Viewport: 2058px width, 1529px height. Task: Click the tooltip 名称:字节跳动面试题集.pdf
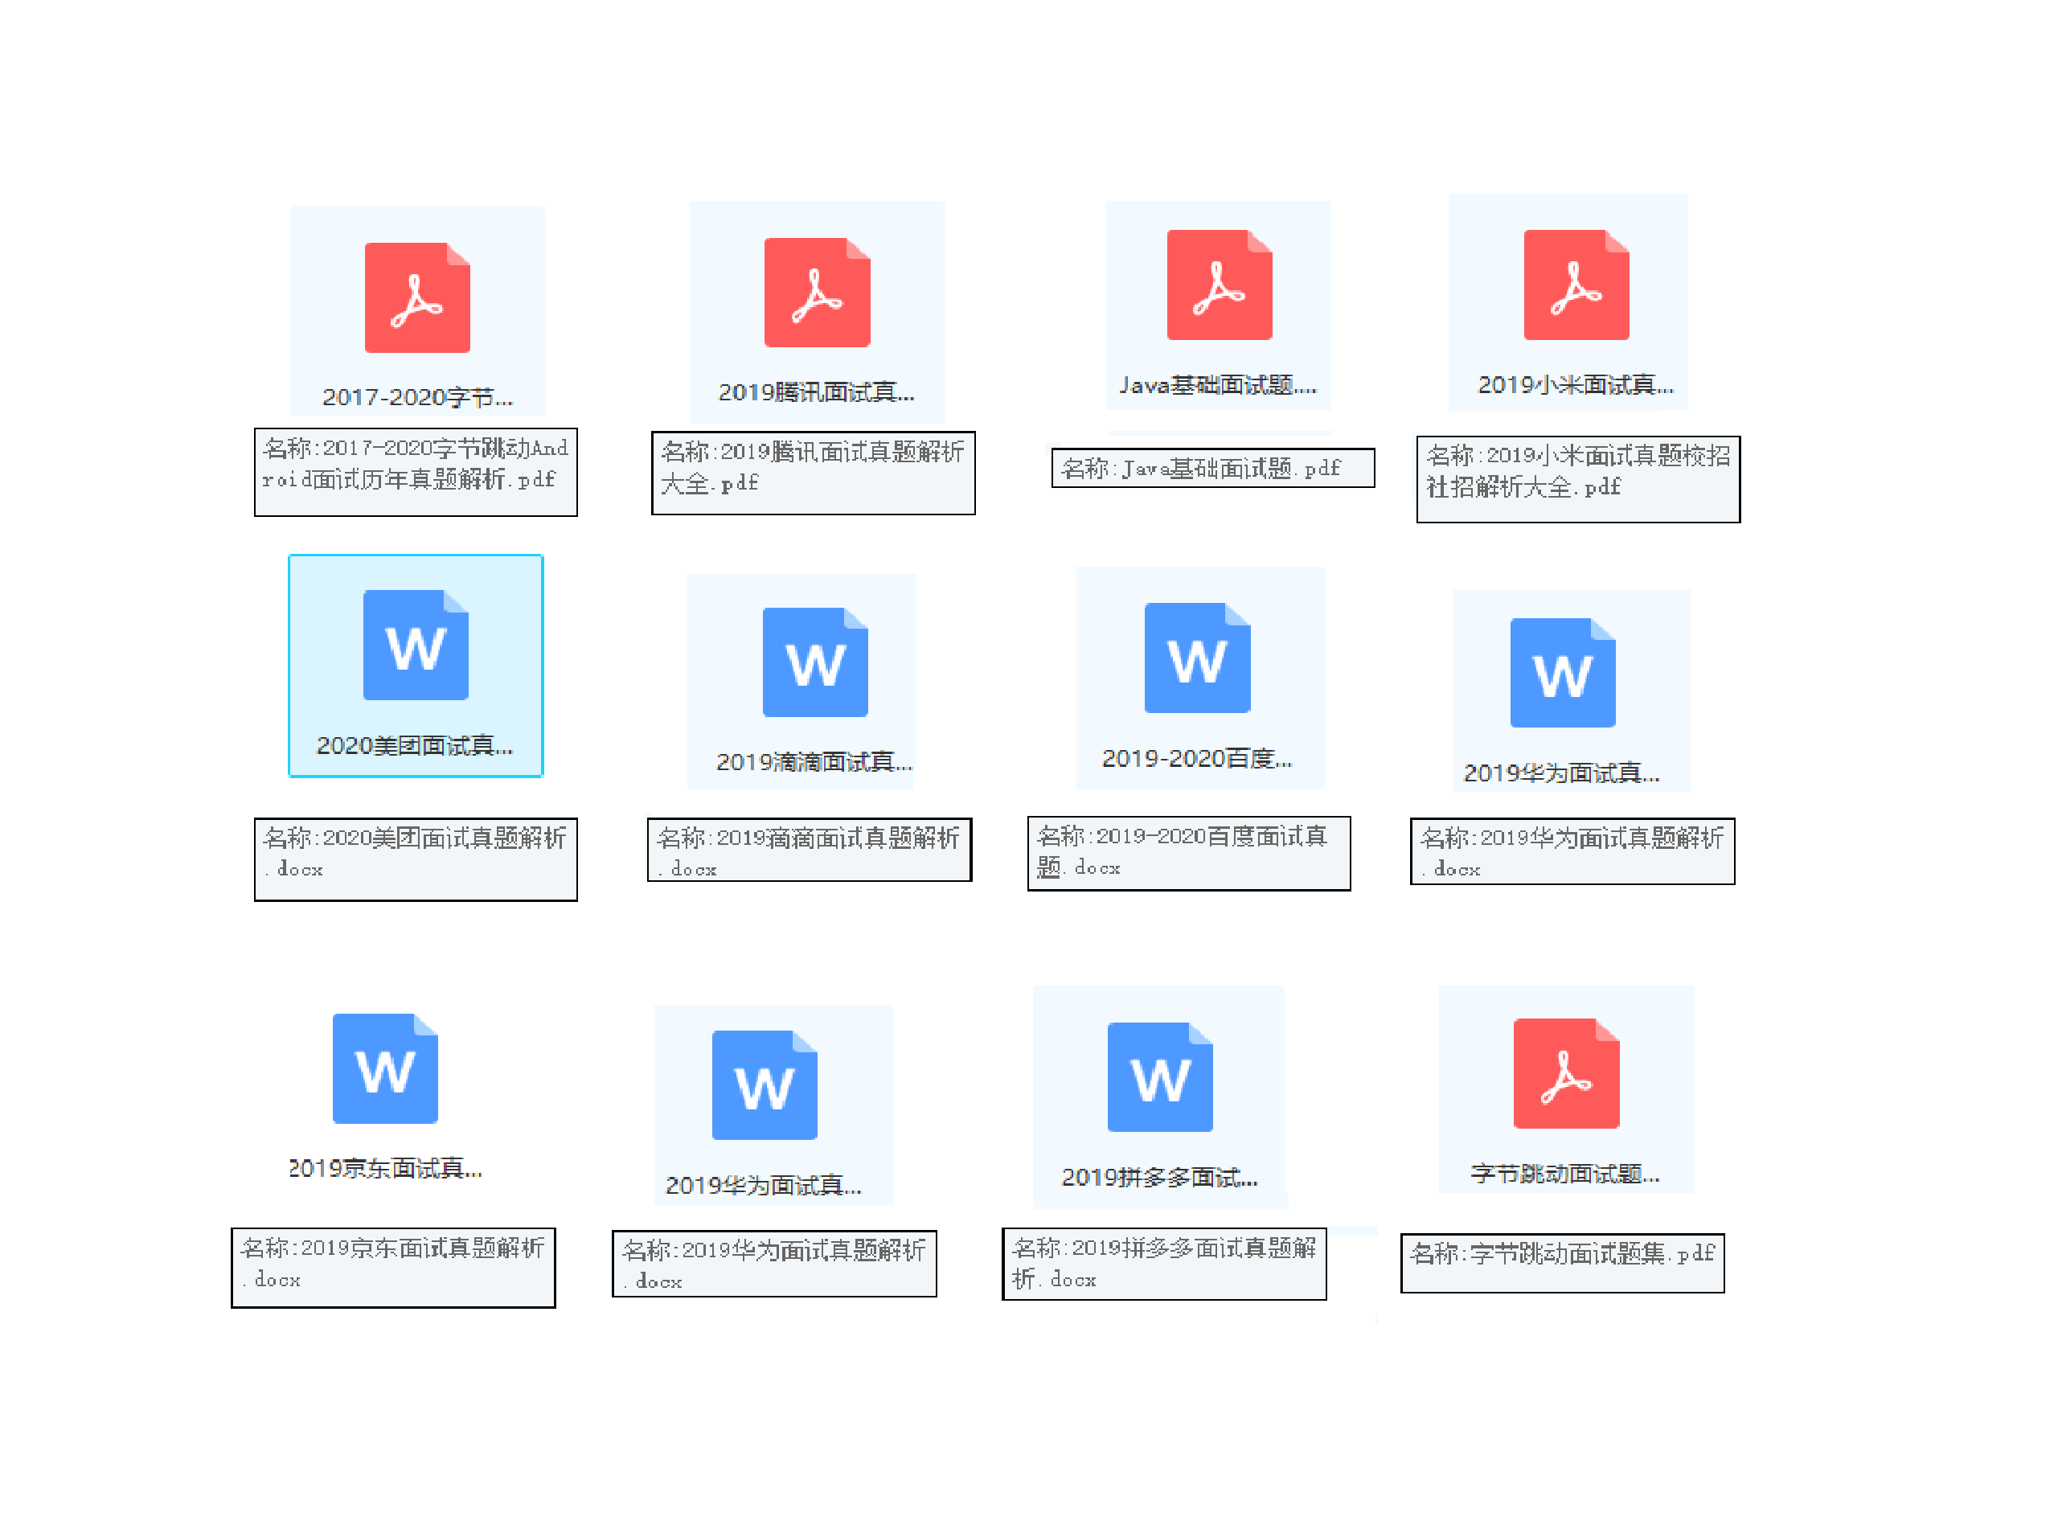click(1561, 1261)
